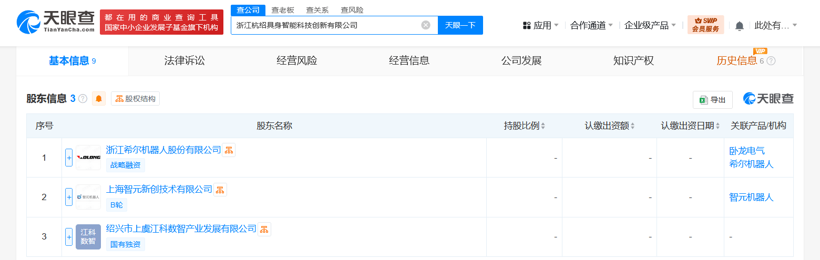Click the 导出 export button
This screenshot has width=820, height=260.
[712, 100]
